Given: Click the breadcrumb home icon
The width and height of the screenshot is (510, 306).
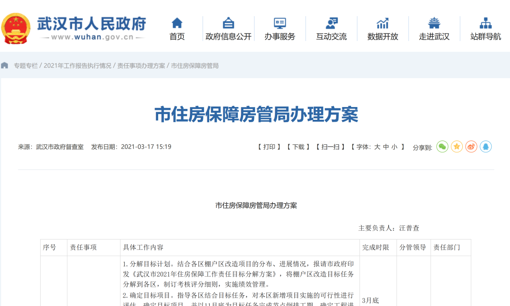Looking at the screenshot, I should click(x=5, y=66).
